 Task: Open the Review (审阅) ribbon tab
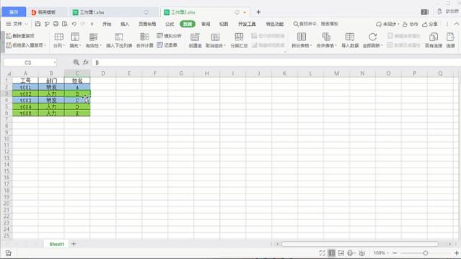pos(206,24)
